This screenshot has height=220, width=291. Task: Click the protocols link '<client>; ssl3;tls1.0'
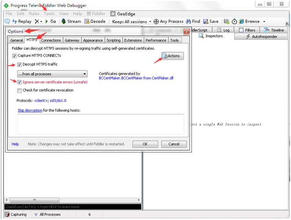pos(50,101)
